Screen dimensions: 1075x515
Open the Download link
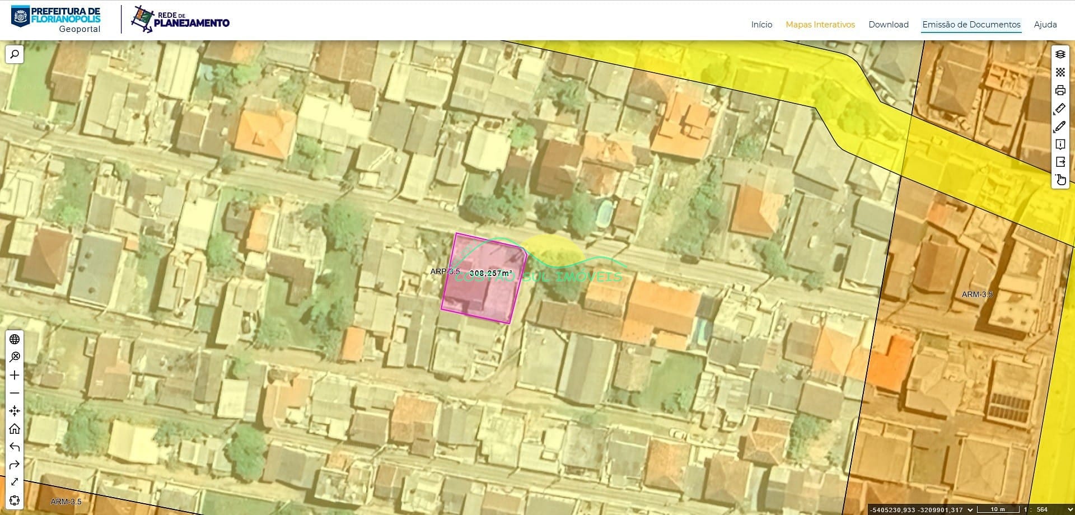pos(888,25)
